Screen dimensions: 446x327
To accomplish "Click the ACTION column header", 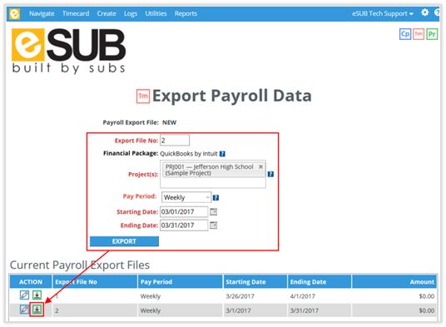I will [31, 282].
